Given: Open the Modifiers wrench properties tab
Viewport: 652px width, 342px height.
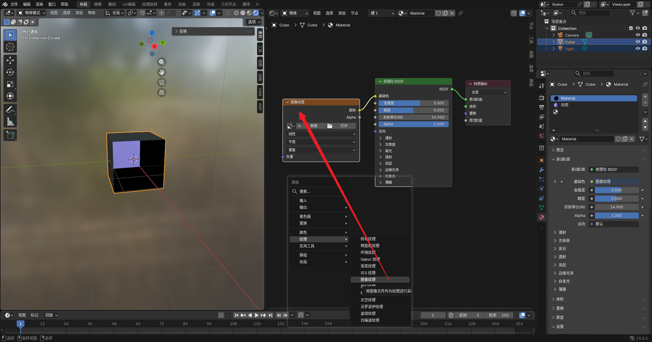Looking at the screenshot, I should point(542,170).
